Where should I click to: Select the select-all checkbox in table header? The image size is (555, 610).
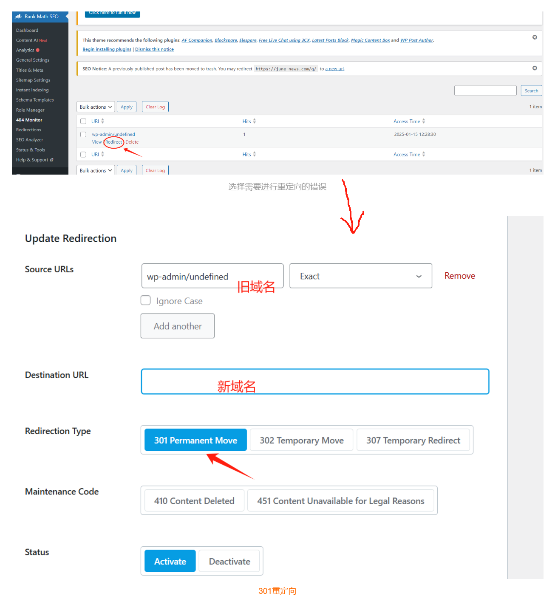tap(83, 121)
